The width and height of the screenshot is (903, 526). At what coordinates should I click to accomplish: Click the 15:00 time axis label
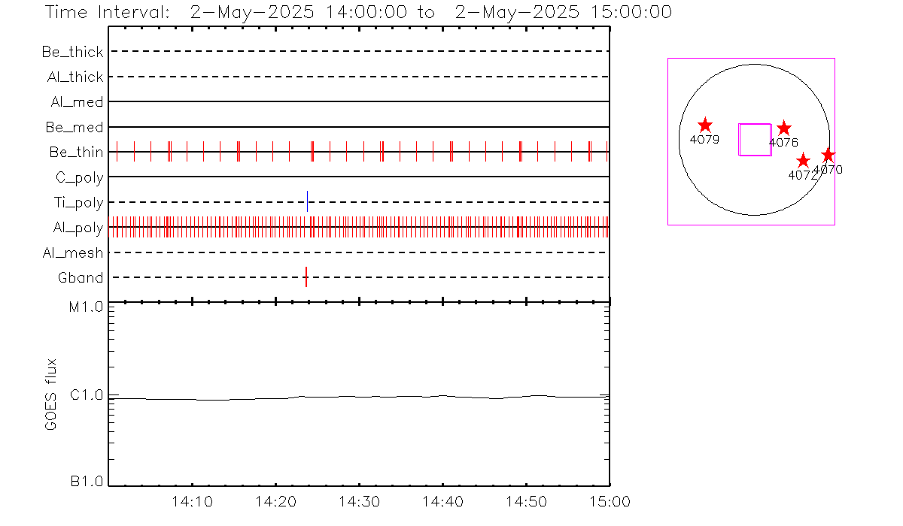point(610,501)
